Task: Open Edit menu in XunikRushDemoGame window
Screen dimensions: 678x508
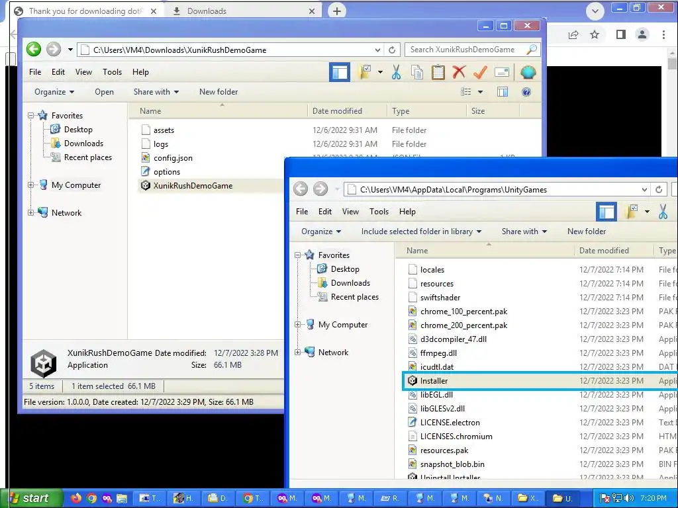Action: pos(58,72)
